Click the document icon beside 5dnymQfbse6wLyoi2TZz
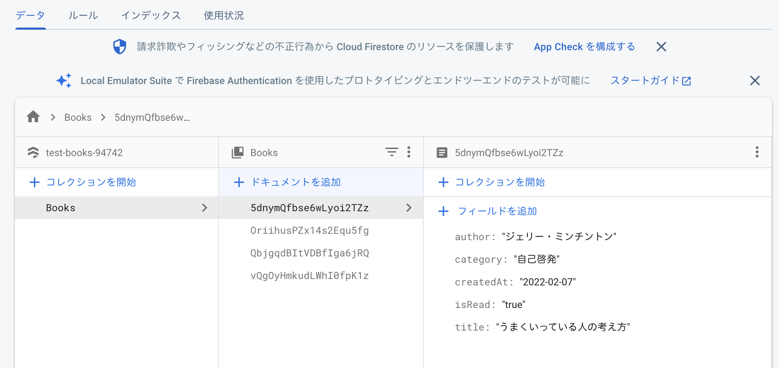 coord(442,153)
